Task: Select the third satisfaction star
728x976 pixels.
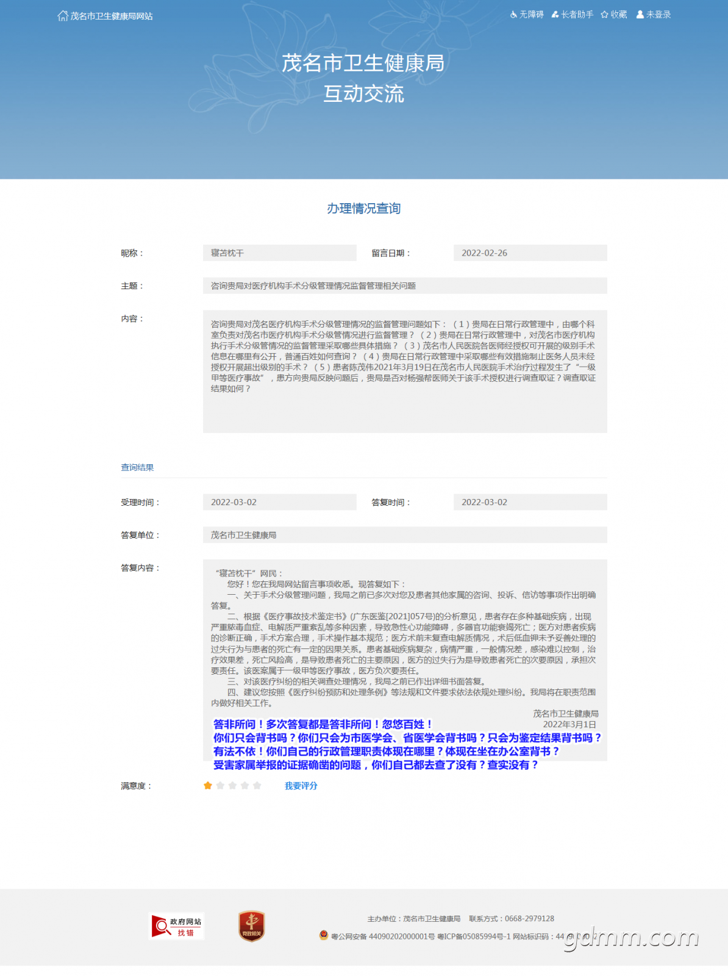Action: pyautogui.click(x=232, y=786)
